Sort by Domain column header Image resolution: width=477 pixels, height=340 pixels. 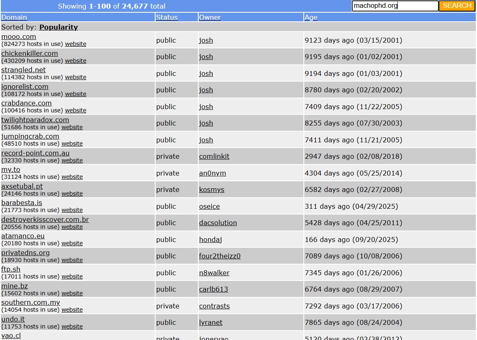click(x=14, y=17)
